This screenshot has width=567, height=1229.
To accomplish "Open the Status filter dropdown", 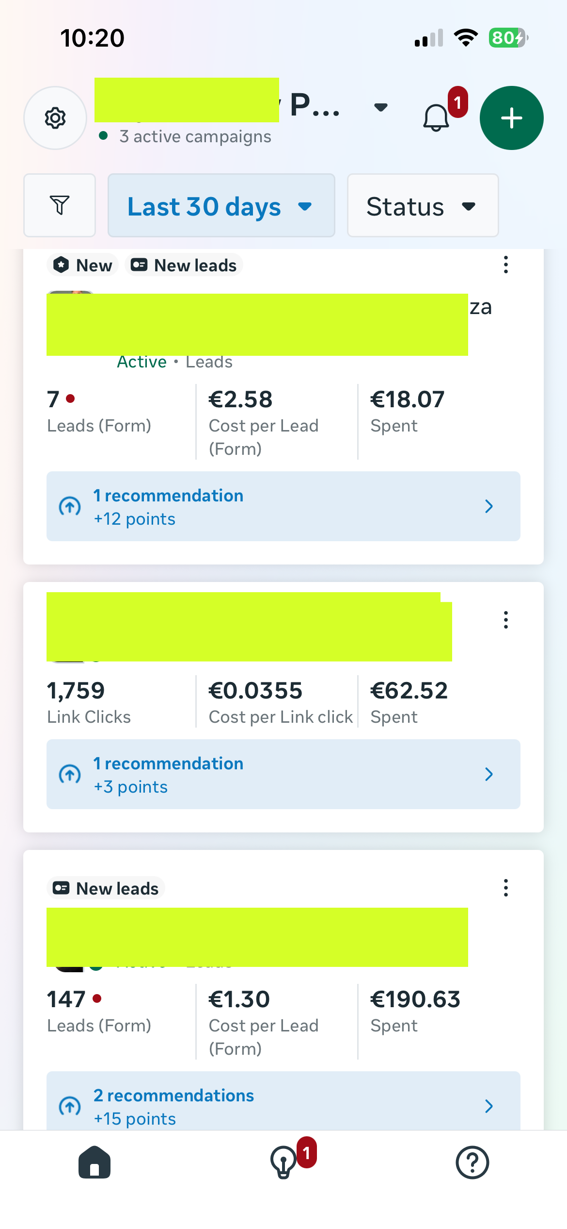I will coord(423,206).
